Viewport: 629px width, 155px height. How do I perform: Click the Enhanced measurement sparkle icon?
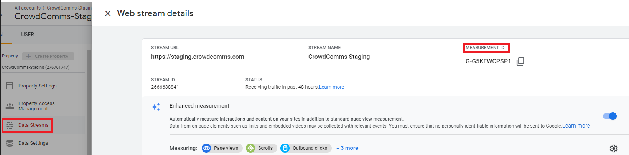156,107
